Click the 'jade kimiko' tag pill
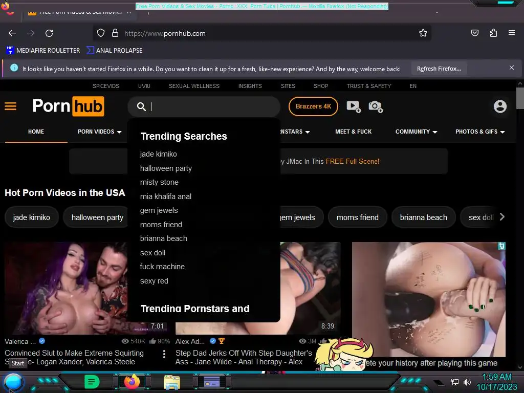524x393 pixels. pos(31,217)
